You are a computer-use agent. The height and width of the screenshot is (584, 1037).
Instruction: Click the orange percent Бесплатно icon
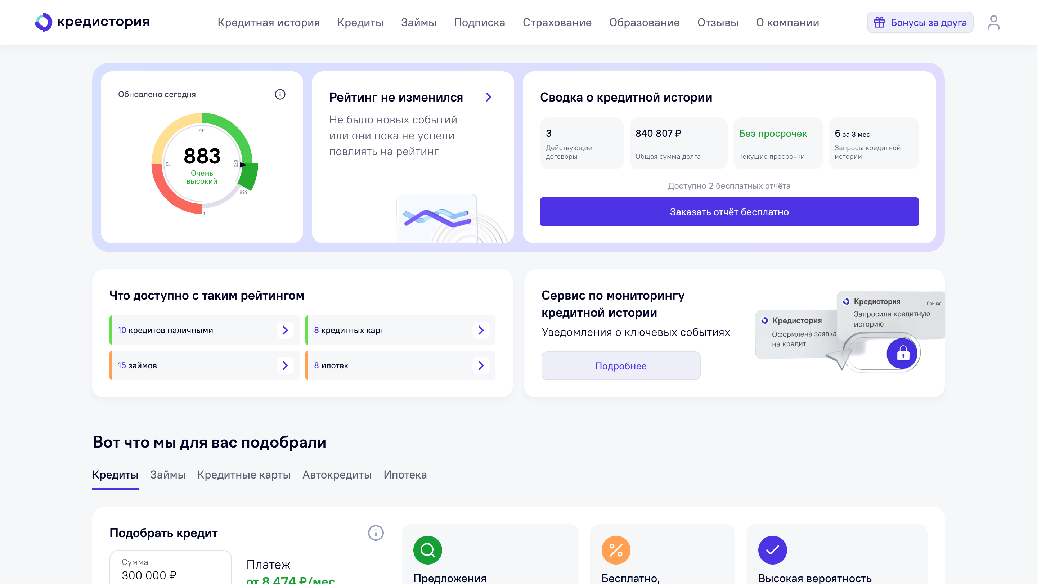pyautogui.click(x=616, y=550)
